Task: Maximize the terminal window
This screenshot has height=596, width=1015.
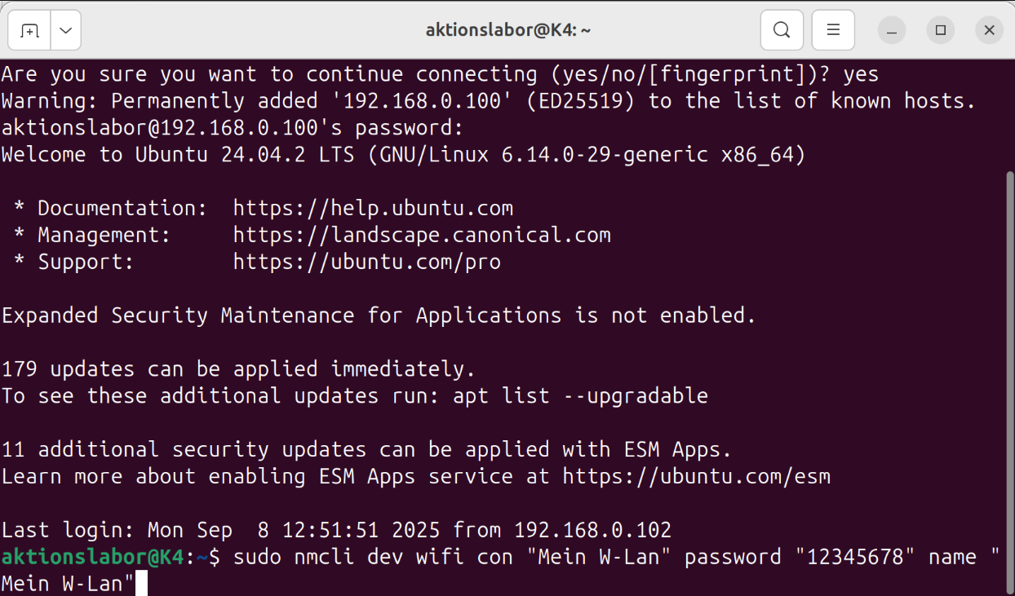Action: (x=941, y=31)
